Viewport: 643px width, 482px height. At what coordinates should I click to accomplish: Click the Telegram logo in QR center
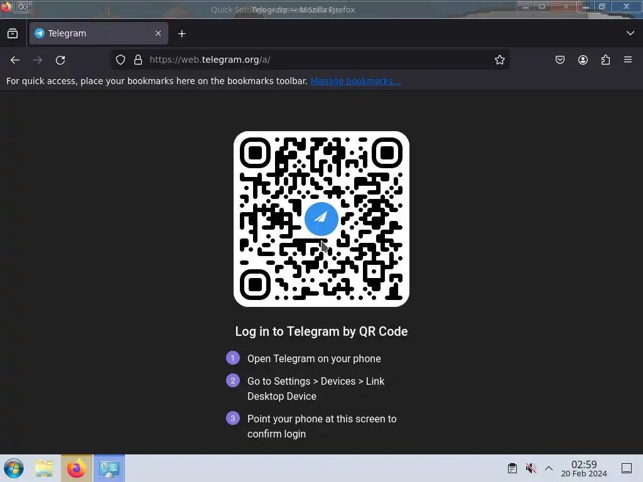point(321,219)
